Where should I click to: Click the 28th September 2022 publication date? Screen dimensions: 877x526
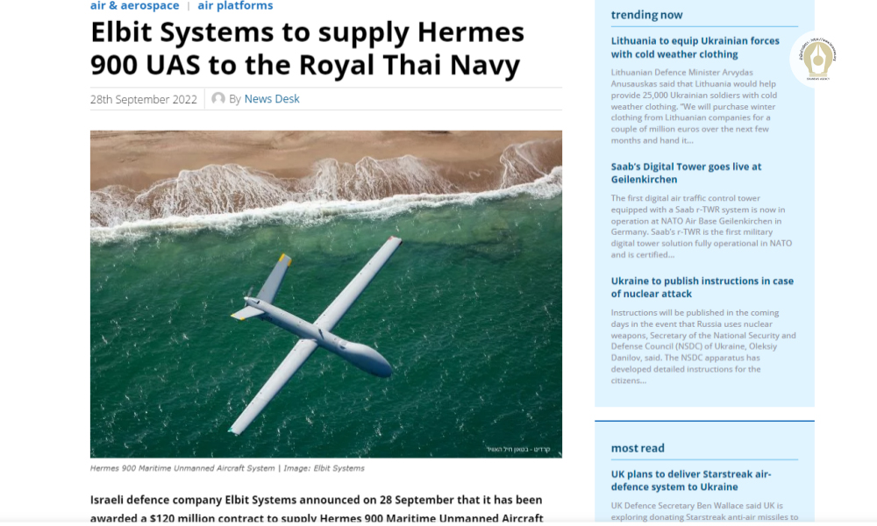(144, 99)
